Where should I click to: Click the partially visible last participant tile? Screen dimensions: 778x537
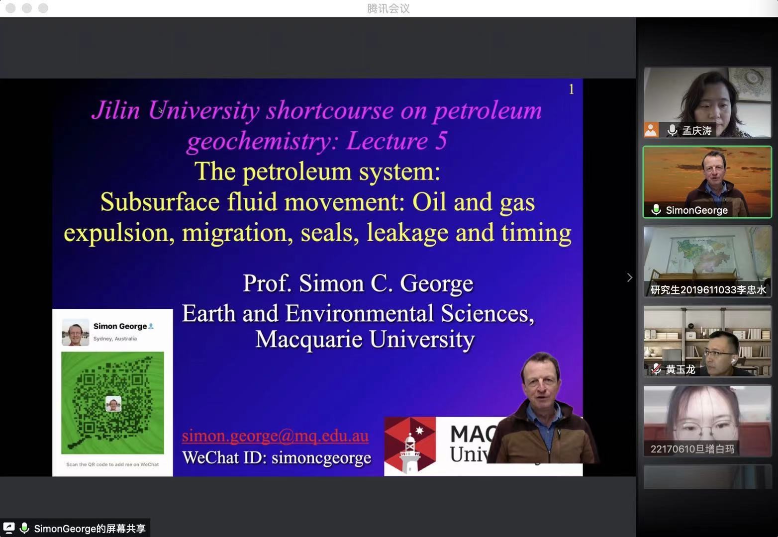coord(707,477)
